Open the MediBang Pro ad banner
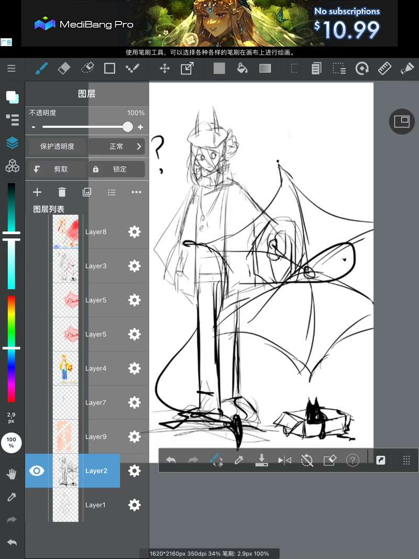This screenshot has height=559, width=419. [210, 23]
